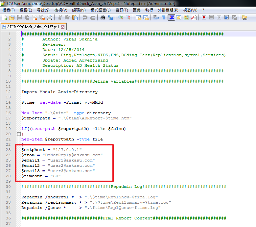256x227 pixels.
Task: Open the 程式語言(L) menu
Action: (x=101, y=10)
